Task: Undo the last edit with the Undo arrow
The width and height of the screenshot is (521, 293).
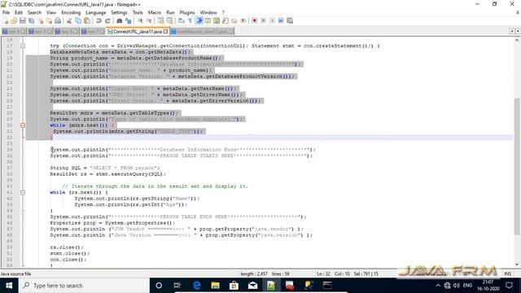Action: click(99, 20)
